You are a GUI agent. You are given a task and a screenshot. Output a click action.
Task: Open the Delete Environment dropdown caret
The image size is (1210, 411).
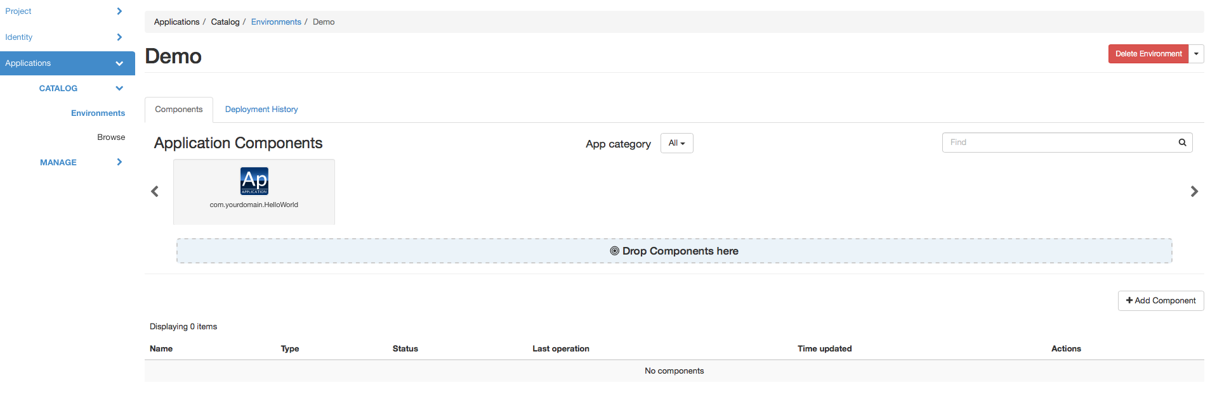[1196, 54]
